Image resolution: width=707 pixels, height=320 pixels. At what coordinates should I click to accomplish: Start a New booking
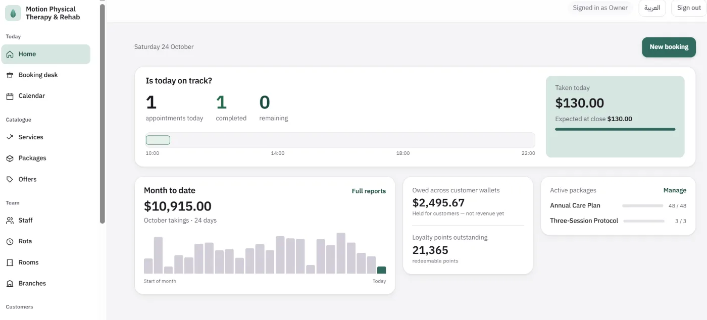tap(669, 47)
